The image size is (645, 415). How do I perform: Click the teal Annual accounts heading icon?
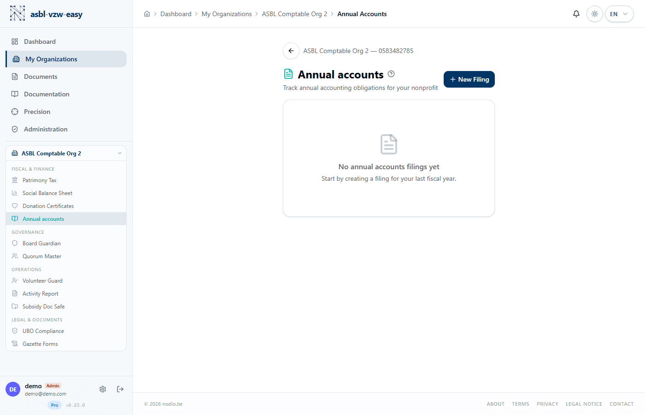click(288, 74)
